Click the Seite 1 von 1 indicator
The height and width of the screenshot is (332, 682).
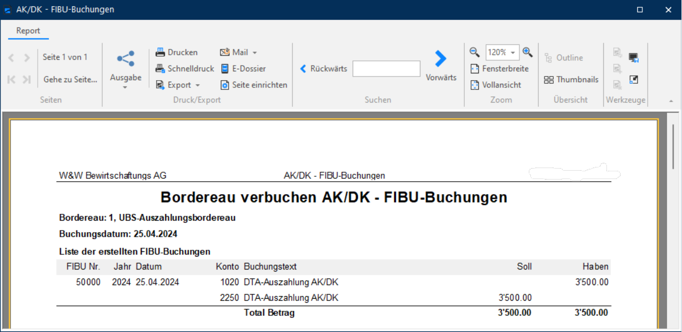pyautogui.click(x=65, y=57)
